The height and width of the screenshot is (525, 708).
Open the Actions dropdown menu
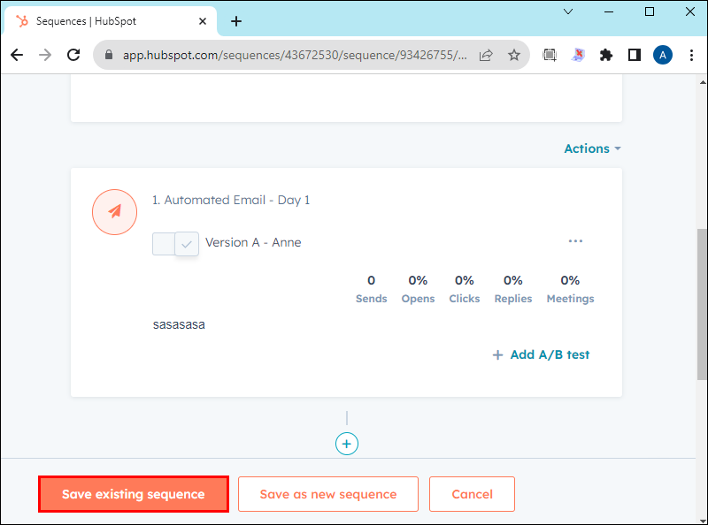590,148
